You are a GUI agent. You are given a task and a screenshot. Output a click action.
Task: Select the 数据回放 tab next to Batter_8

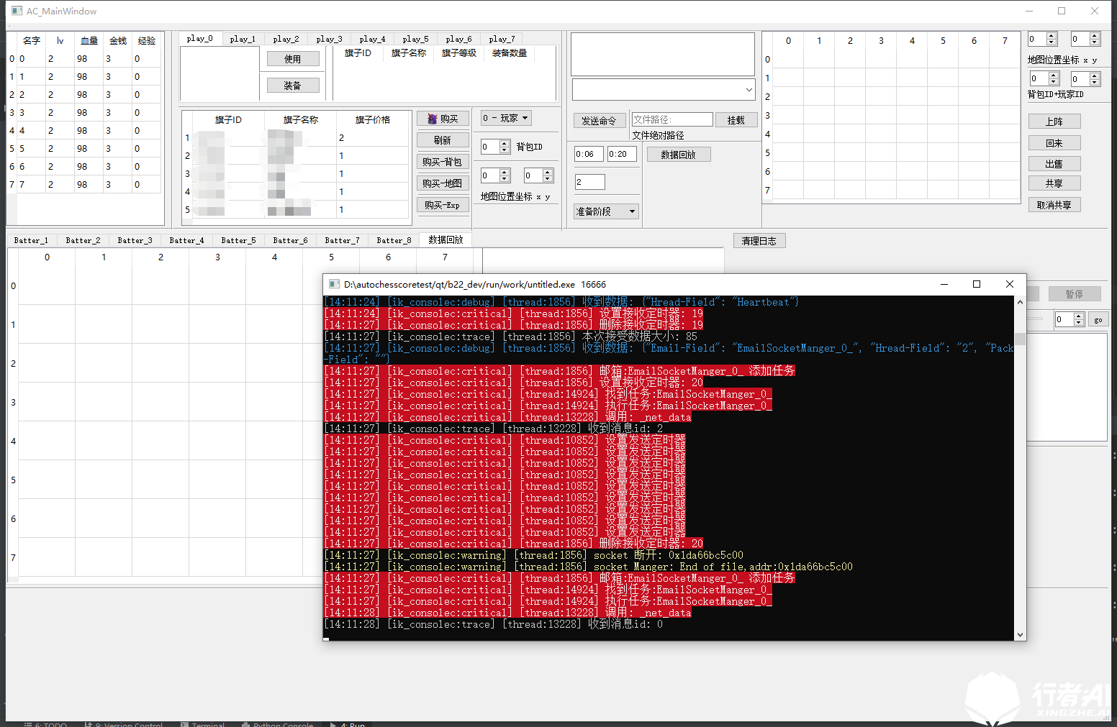(x=446, y=239)
